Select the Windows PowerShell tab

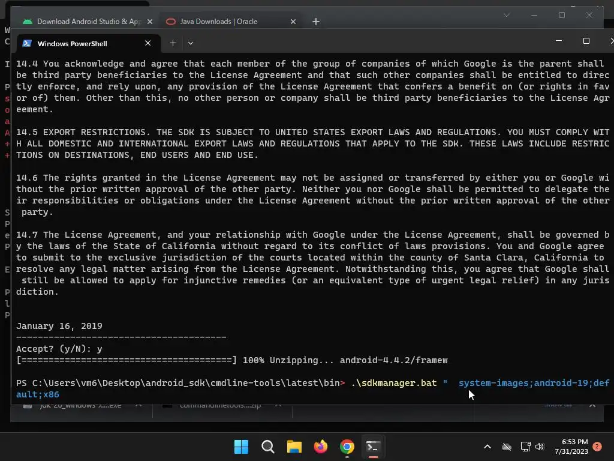[89, 43]
